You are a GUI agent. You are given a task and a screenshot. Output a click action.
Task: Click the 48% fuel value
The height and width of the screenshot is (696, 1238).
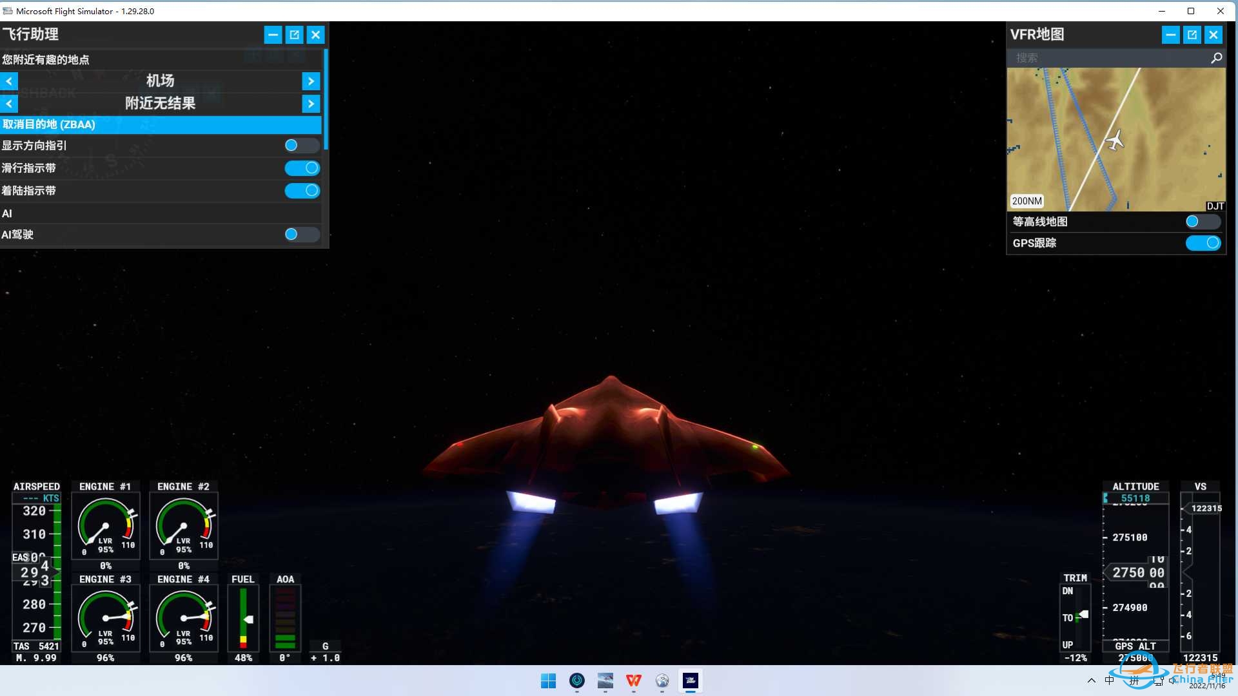click(243, 658)
